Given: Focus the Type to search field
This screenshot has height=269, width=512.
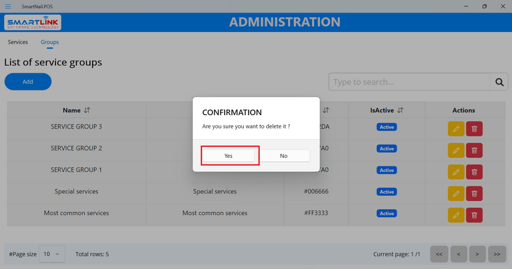Looking at the screenshot, I should coord(409,82).
